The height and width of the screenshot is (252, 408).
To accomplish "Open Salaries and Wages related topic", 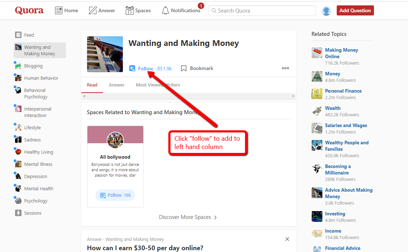I will (x=346, y=125).
